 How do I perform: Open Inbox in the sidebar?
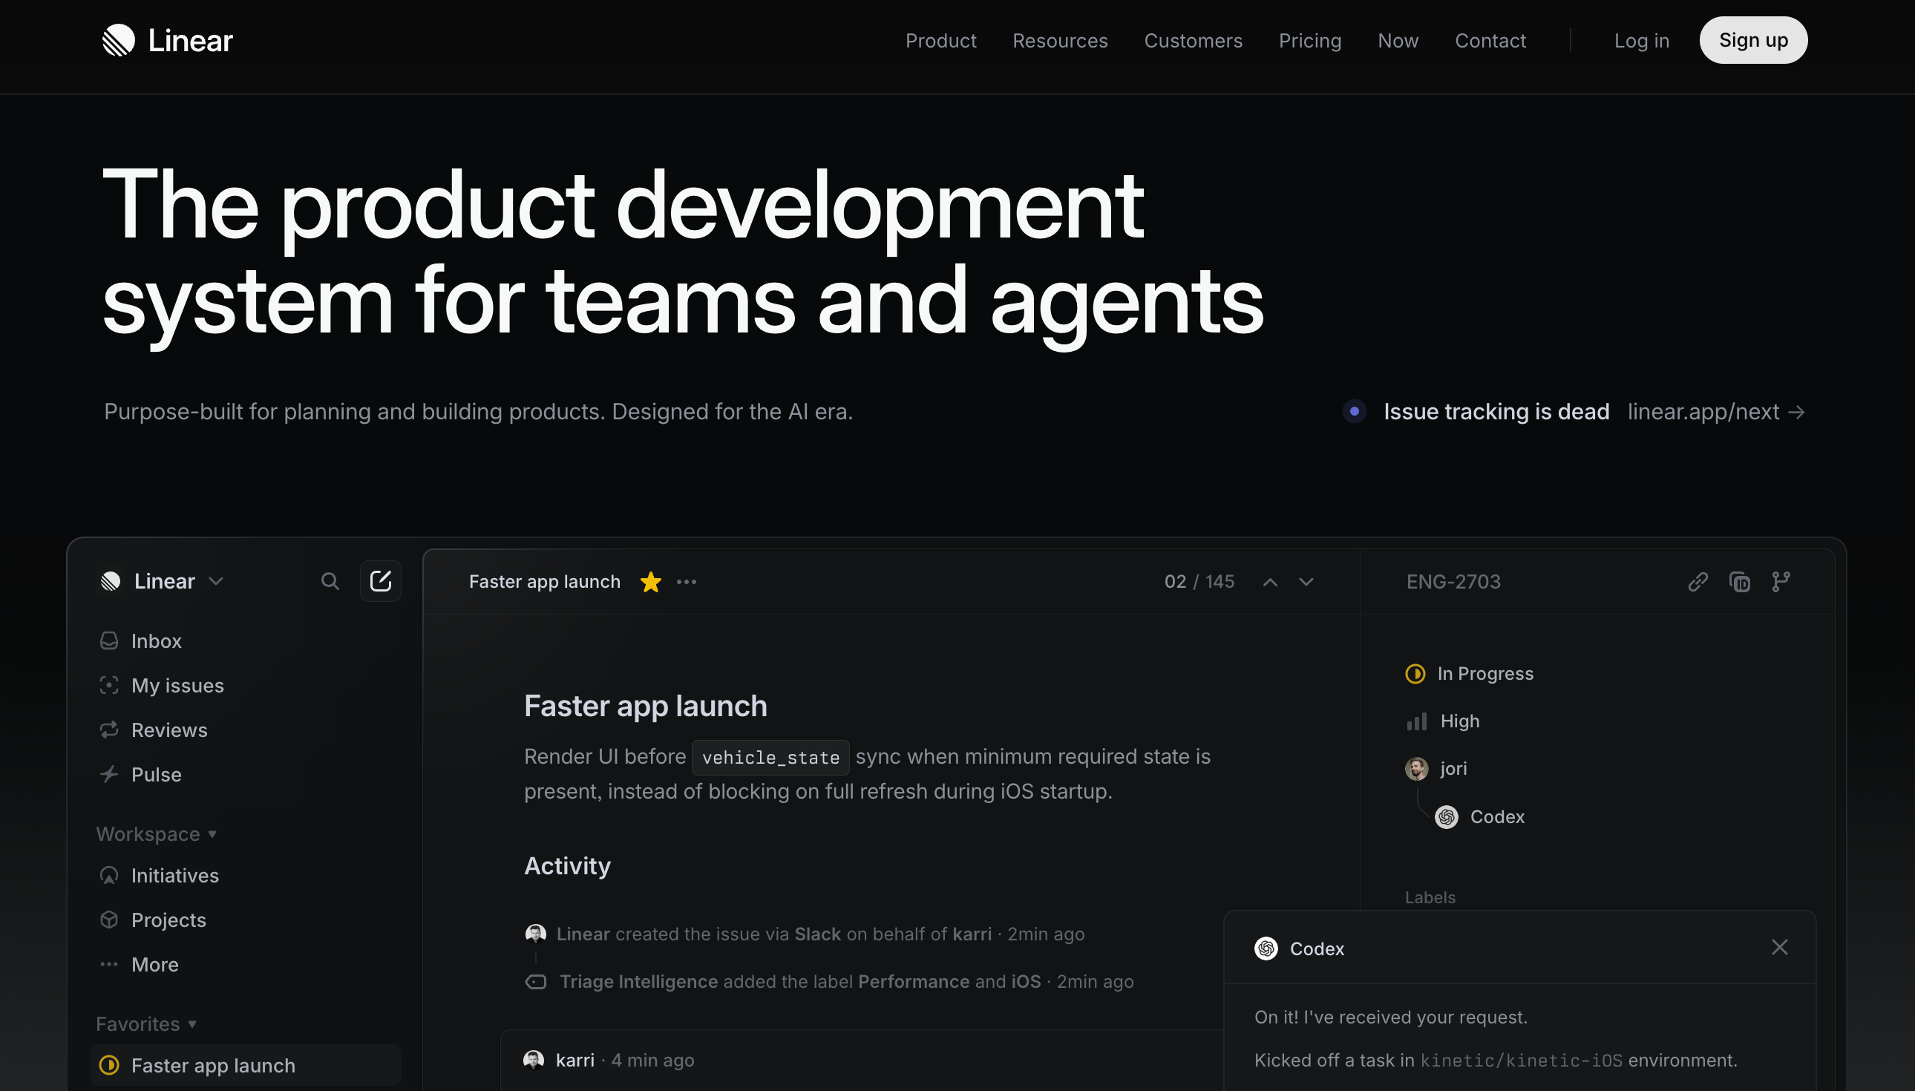coord(245,640)
